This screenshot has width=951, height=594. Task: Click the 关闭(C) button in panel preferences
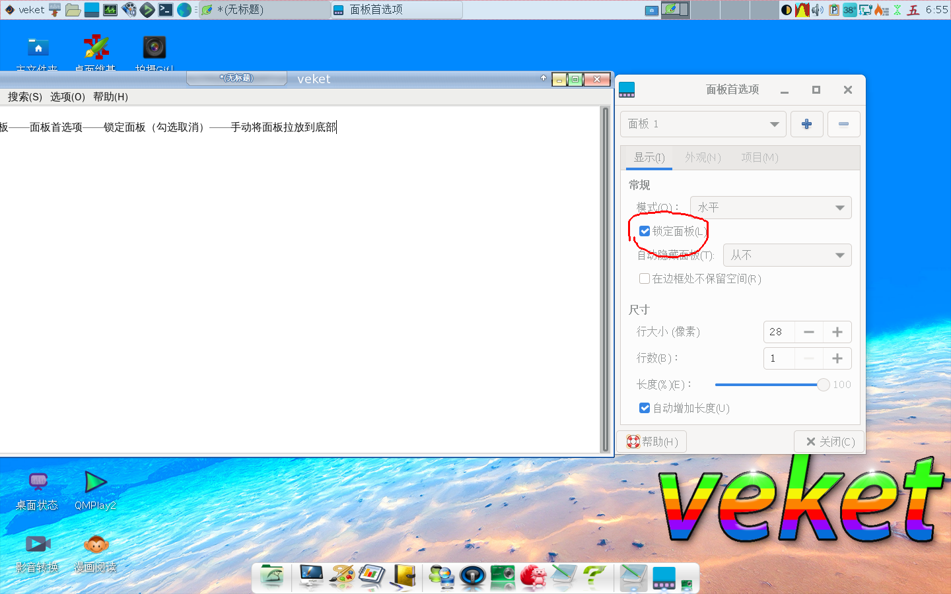click(829, 442)
